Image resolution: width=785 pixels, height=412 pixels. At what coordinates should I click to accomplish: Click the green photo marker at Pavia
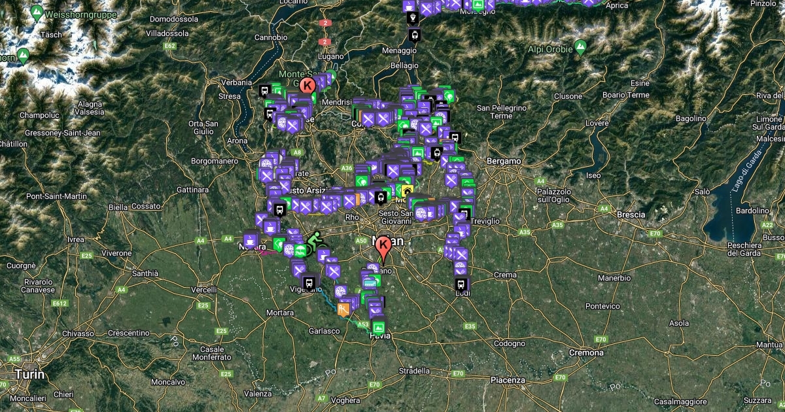[x=378, y=326]
